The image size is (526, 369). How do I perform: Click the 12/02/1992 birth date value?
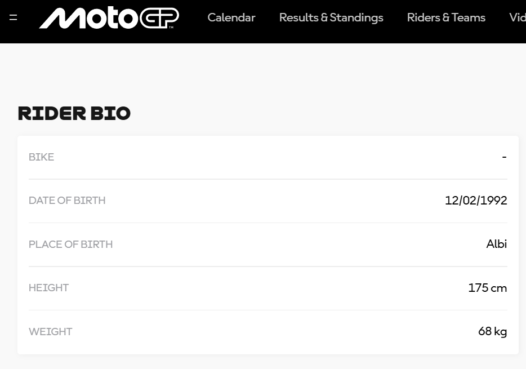pos(476,201)
